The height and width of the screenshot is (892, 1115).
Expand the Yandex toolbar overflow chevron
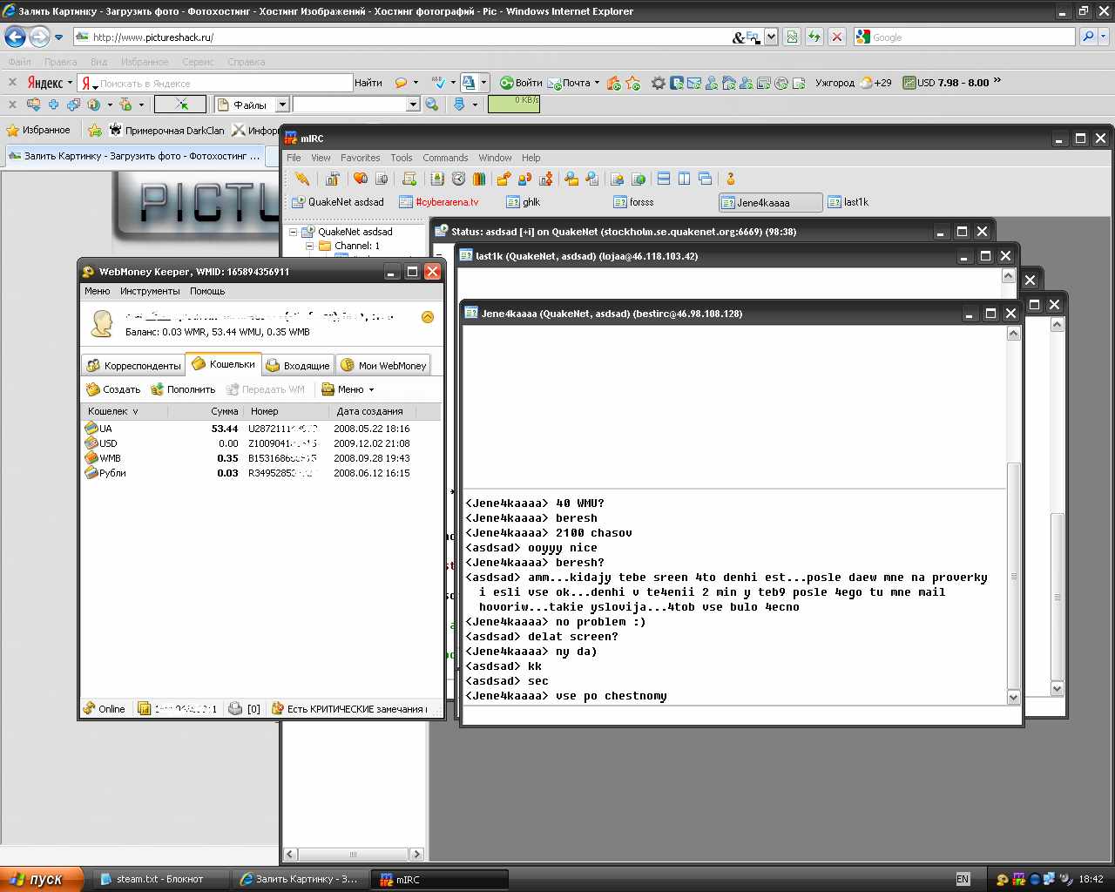997,82
